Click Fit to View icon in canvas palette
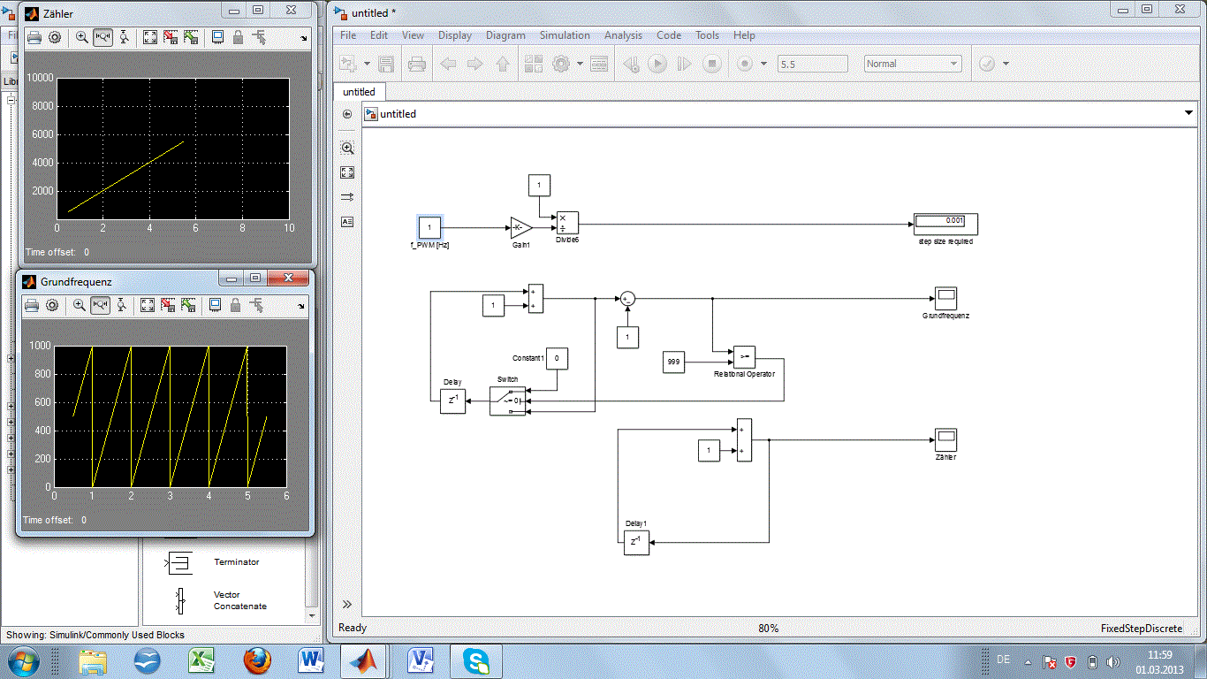Screen dimensions: 1207x679 pyautogui.click(x=347, y=172)
